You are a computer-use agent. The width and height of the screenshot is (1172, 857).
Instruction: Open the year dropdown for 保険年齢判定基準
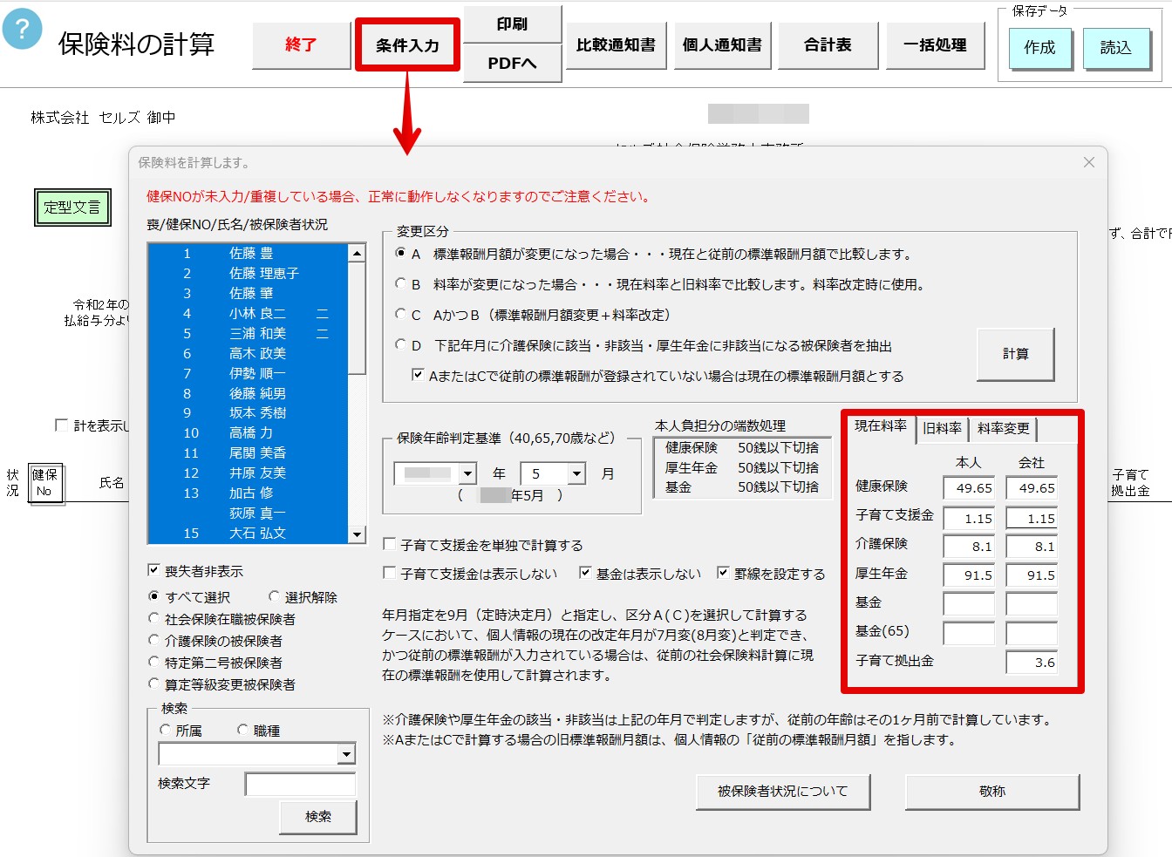(467, 473)
